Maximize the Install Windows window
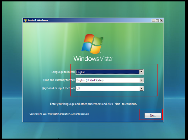 click(157, 20)
